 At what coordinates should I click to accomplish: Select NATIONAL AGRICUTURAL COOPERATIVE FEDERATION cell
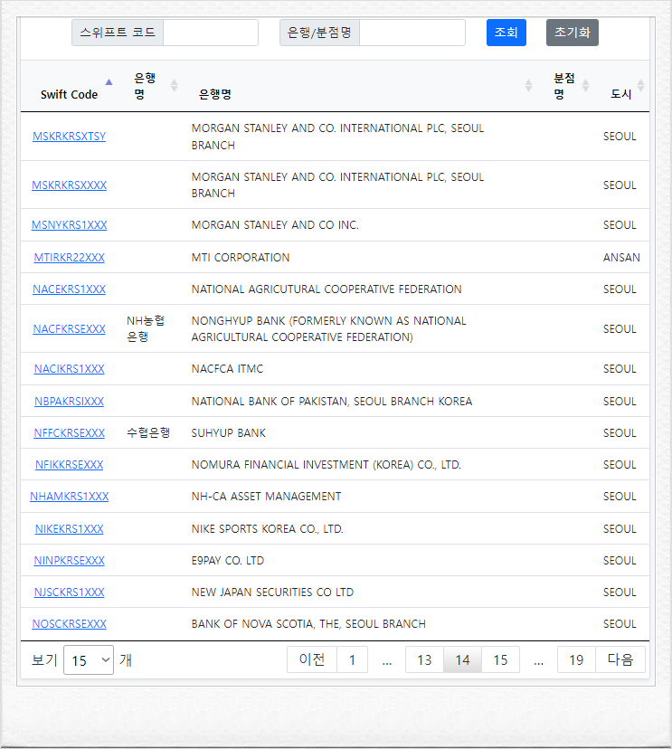(x=327, y=289)
